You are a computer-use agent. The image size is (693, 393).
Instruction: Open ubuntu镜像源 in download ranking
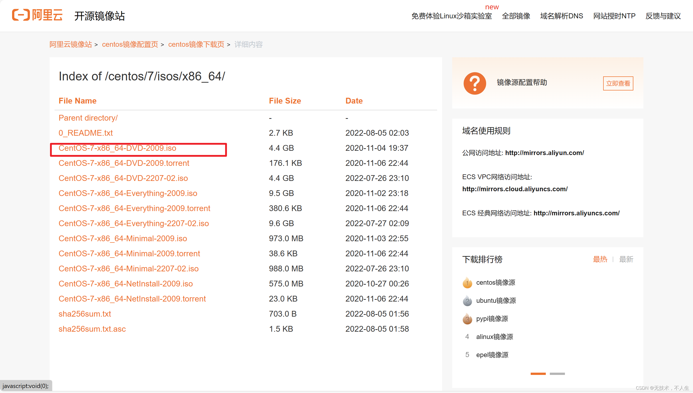coord(496,301)
